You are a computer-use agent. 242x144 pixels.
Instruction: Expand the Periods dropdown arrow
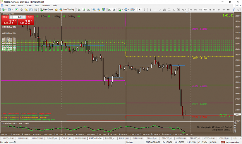point(129,10)
